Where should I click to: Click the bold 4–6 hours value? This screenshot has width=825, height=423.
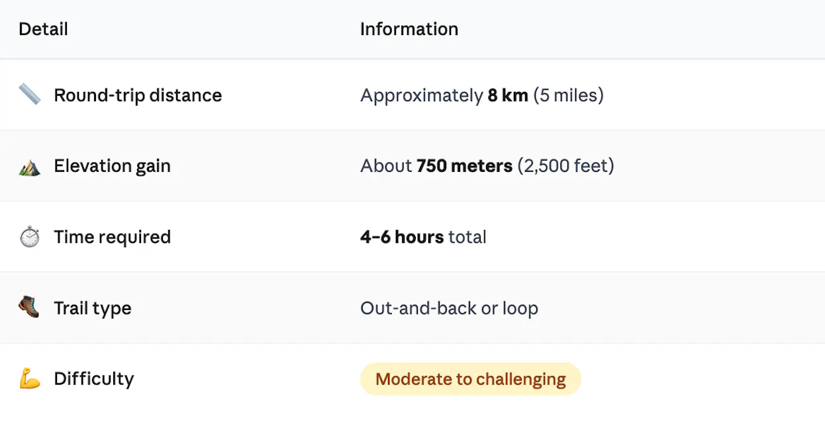tap(401, 237)
